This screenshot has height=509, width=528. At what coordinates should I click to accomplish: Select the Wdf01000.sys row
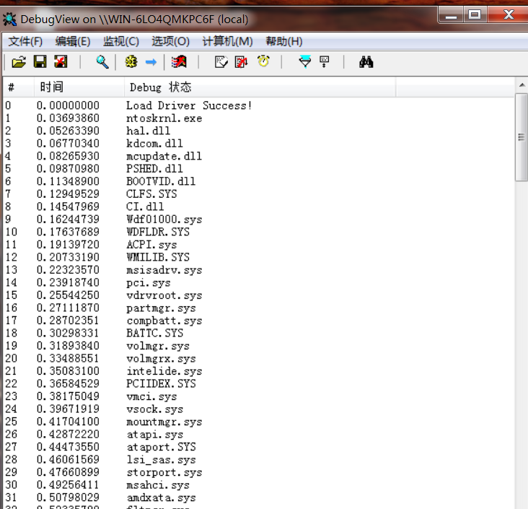coord(259,219)
